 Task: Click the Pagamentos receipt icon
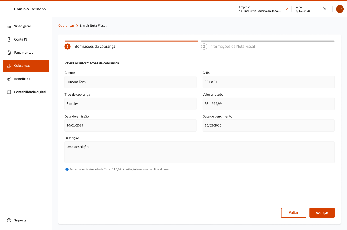coord(9,53)
